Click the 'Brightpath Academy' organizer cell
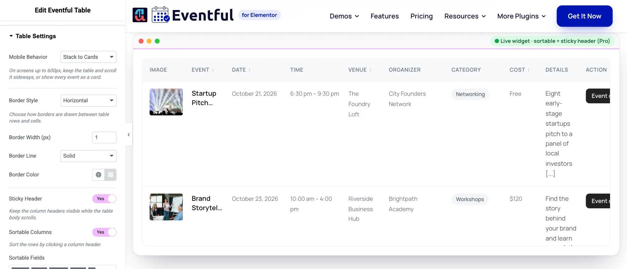 pos(403,204)
